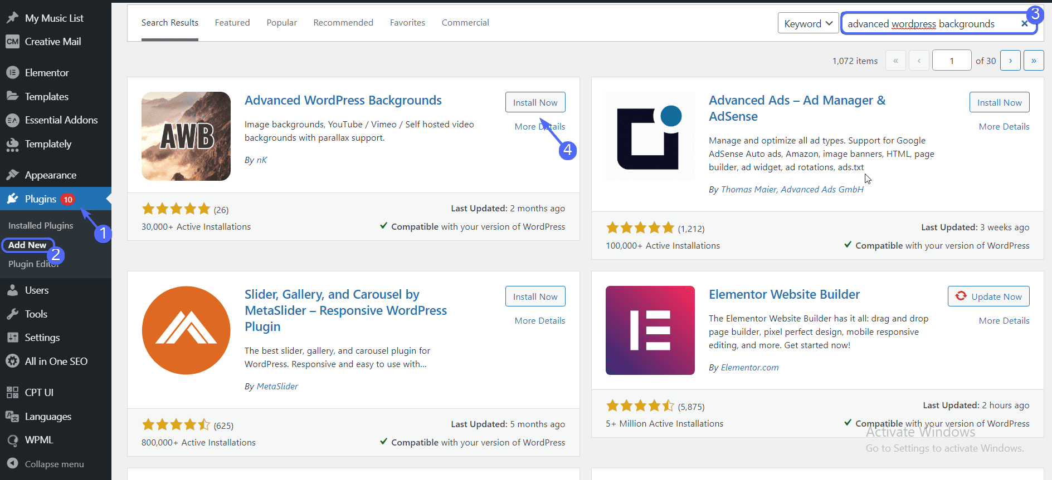Image resolution: width=1052 pixels, height=480 pixels.
Task: Install the Advanced Ads plugin
Action: pyautogui.click(x=999, y=102)
